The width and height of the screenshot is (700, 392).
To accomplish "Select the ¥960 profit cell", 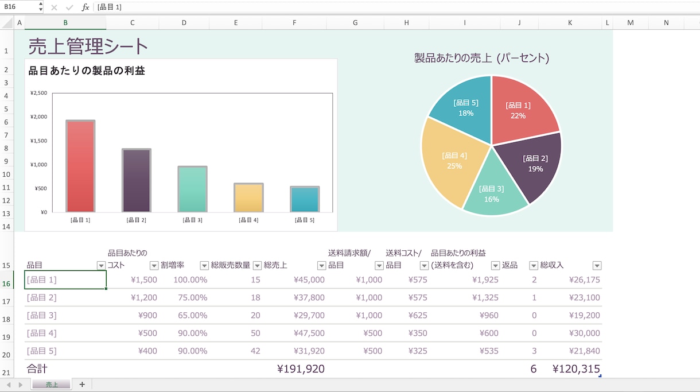I will pos(465,315).
